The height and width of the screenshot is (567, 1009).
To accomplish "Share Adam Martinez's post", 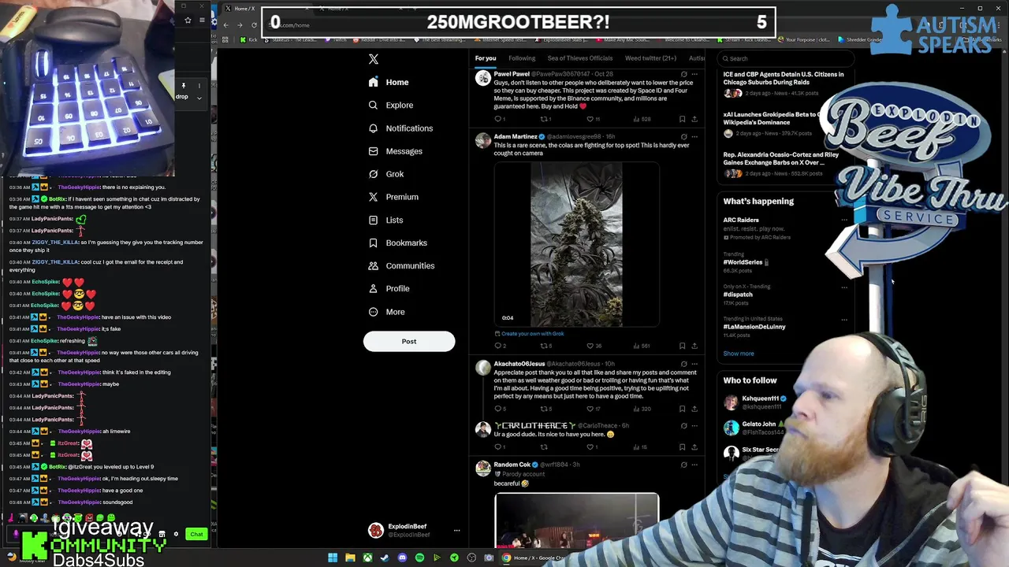I will 694,346.
